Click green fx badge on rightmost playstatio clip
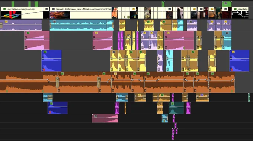This screenshot has height=141, width=253. tap(236, 9)
